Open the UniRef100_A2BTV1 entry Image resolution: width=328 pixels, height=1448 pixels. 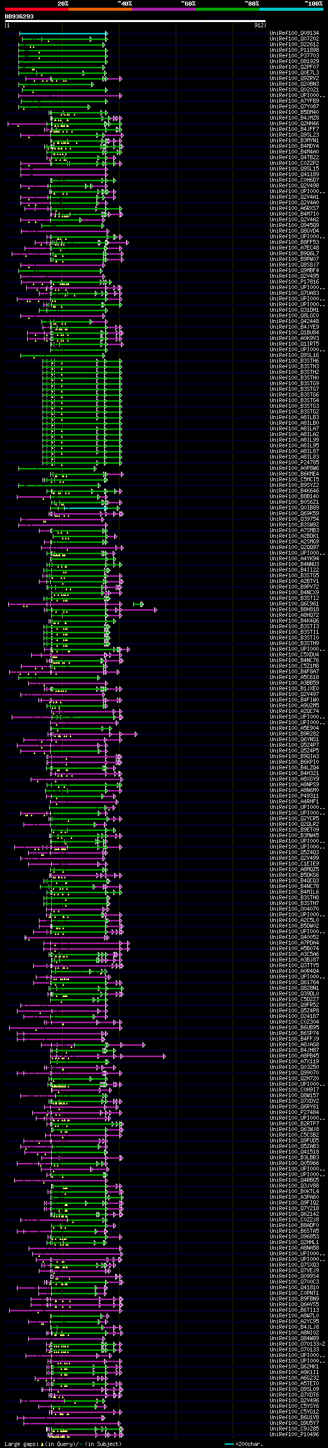(294, 581)
